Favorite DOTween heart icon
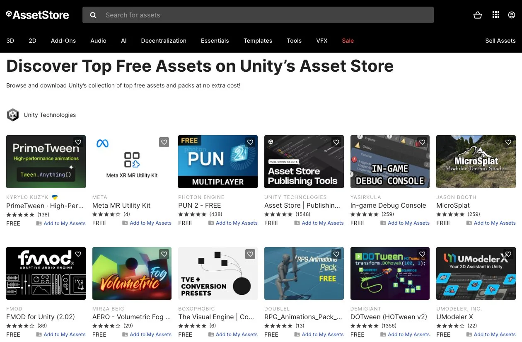This screenshot has width=522, height=342. pos(422,254)
